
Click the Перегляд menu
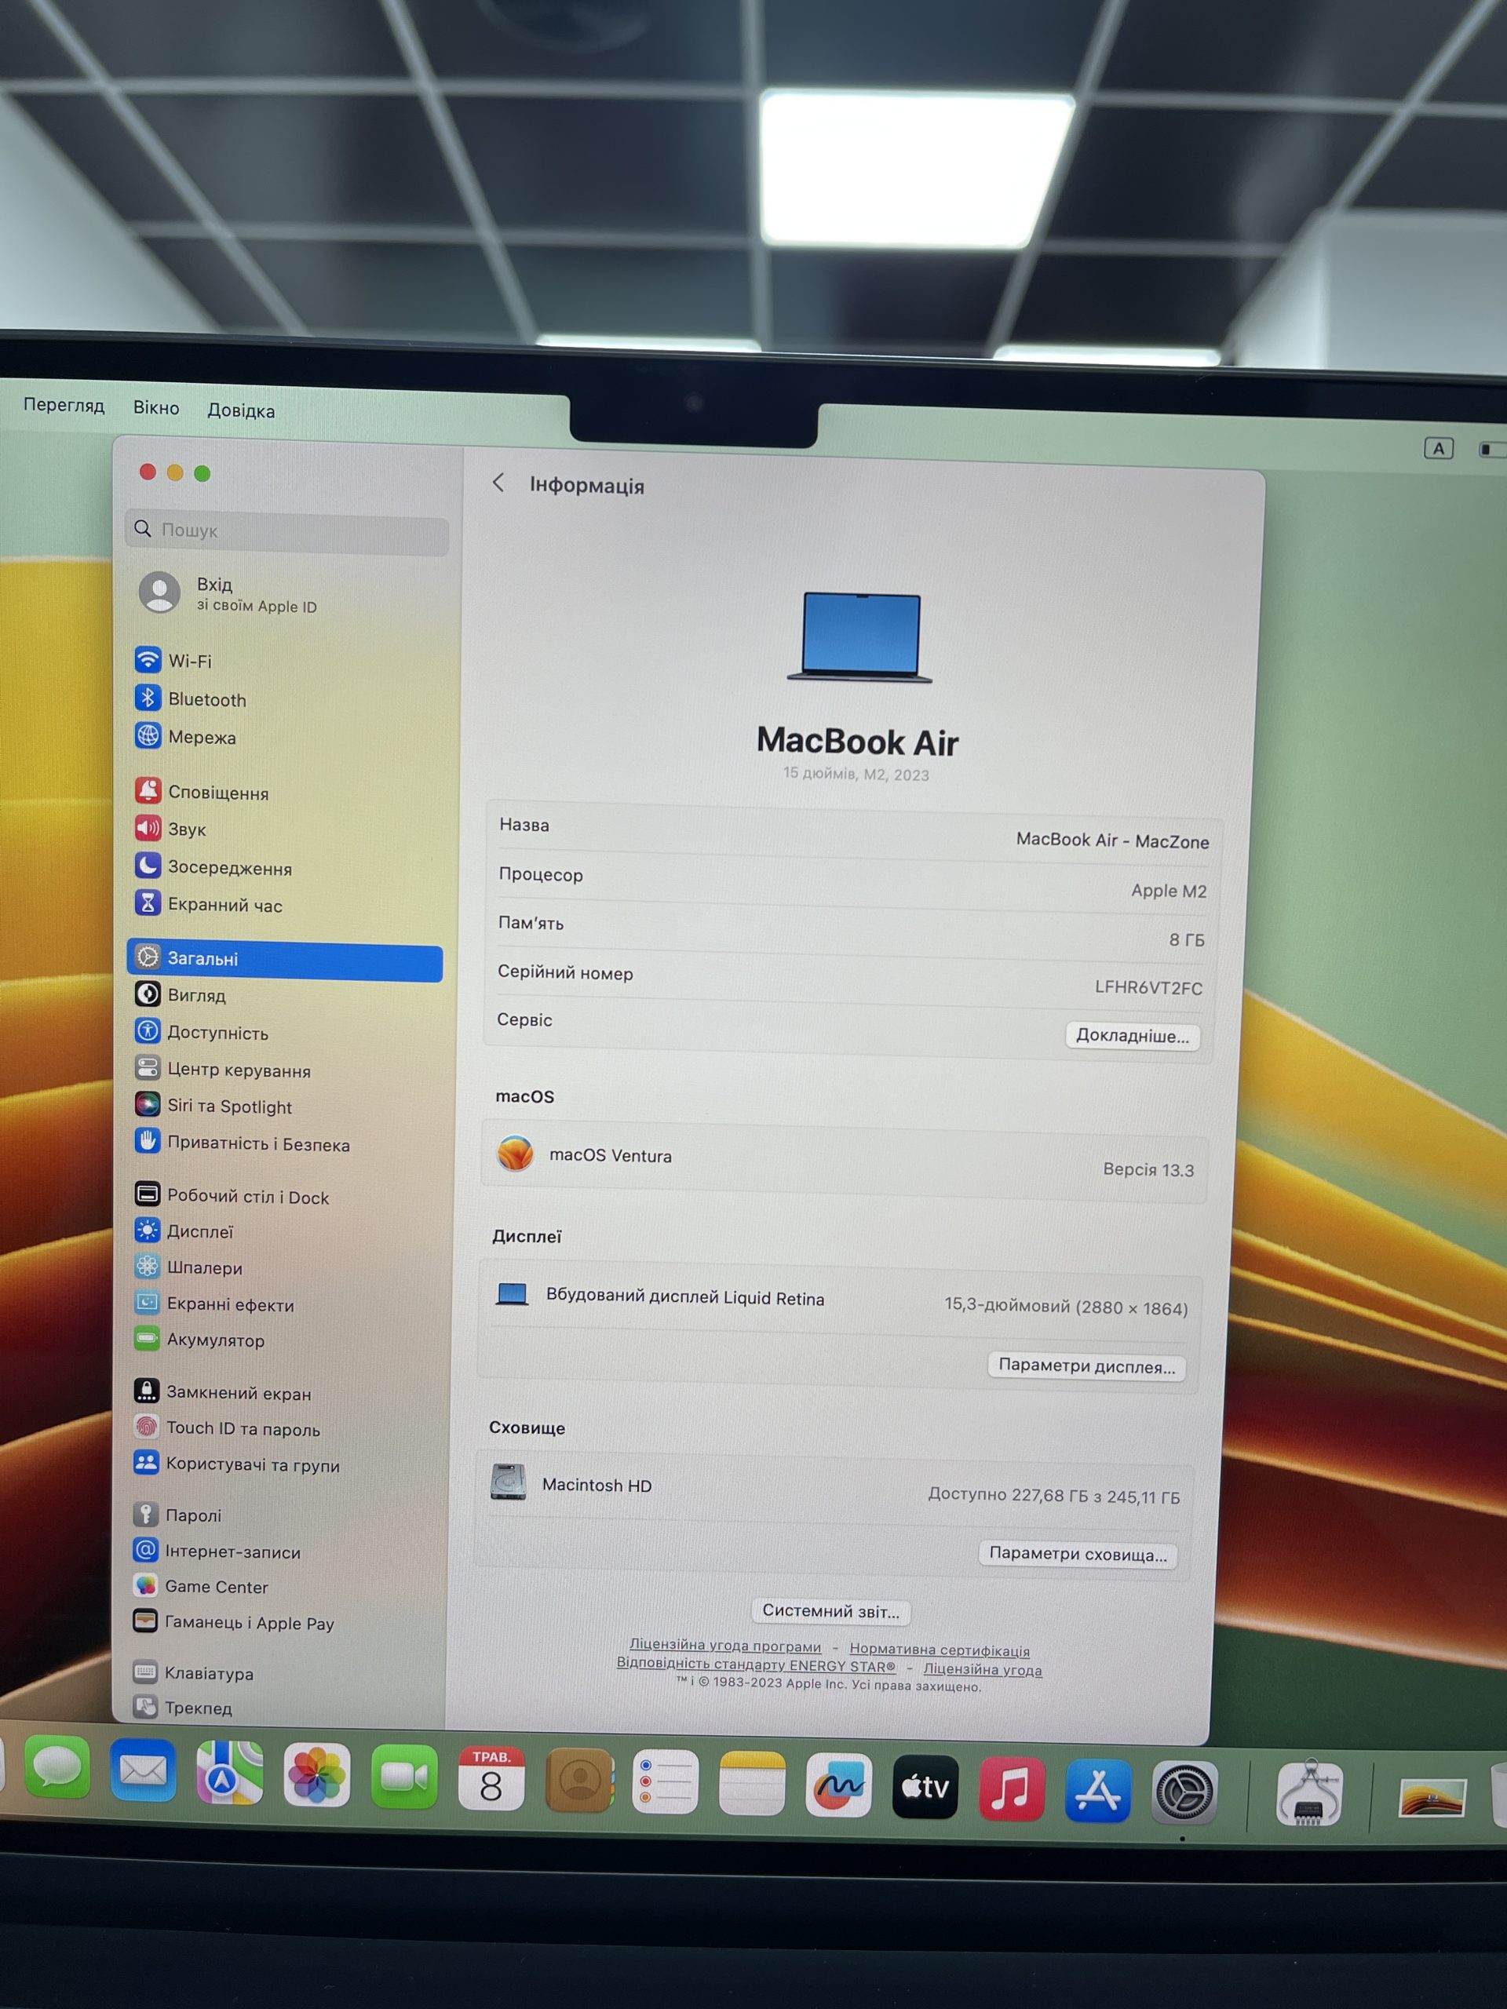pyautogui.click(x=64, y=405)
